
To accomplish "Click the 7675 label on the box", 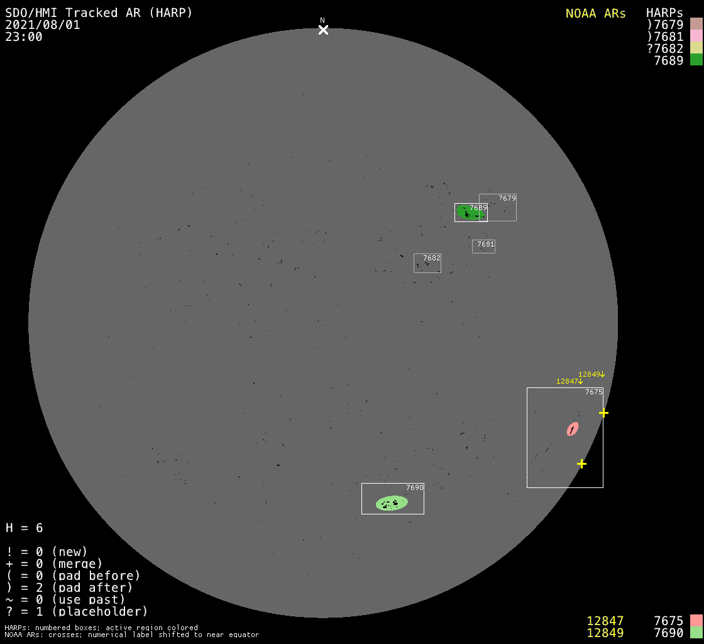I will pyautogui.click(x=594, y=392).
